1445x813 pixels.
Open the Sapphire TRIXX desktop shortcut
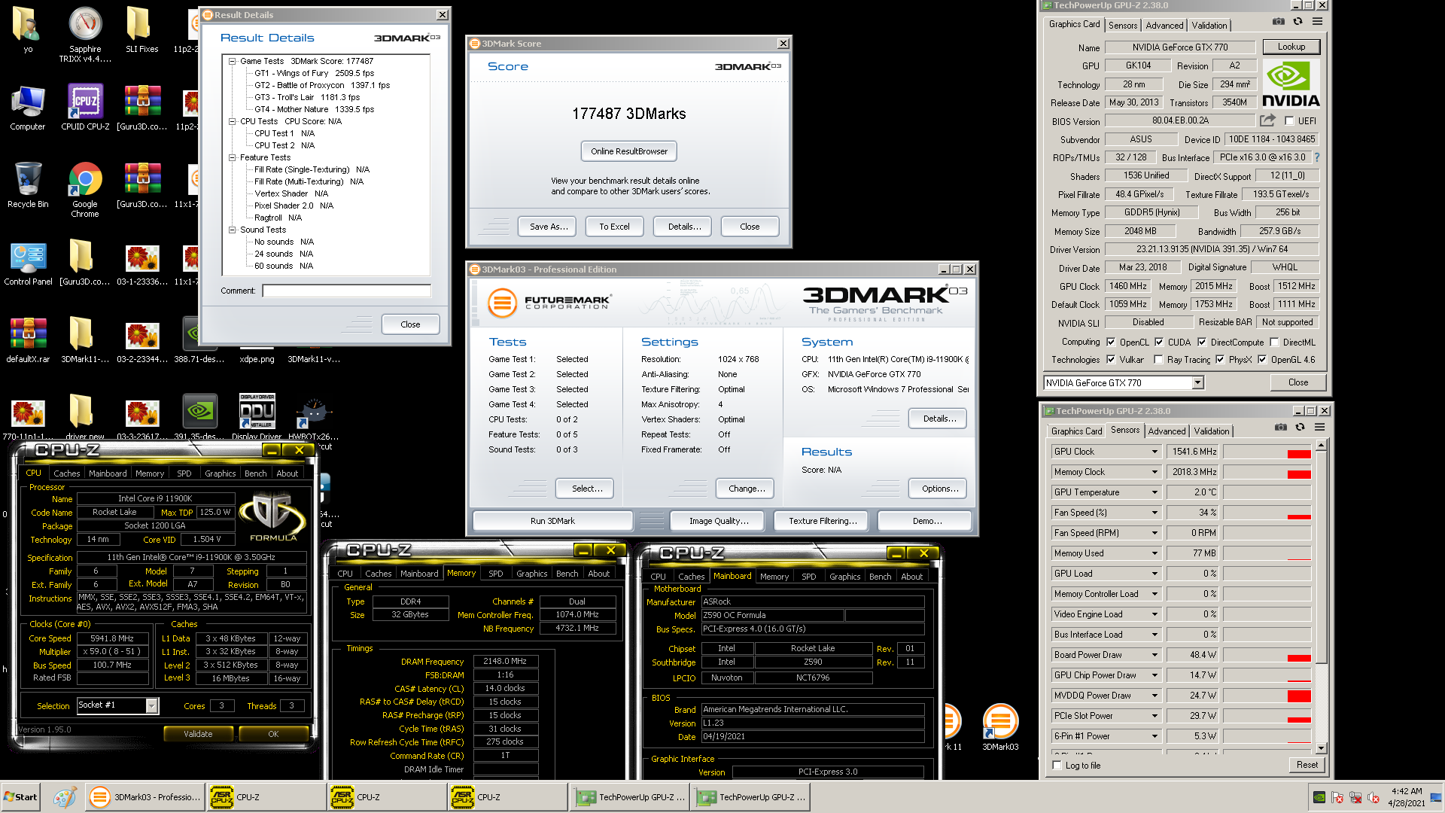[x=85, y=34]
